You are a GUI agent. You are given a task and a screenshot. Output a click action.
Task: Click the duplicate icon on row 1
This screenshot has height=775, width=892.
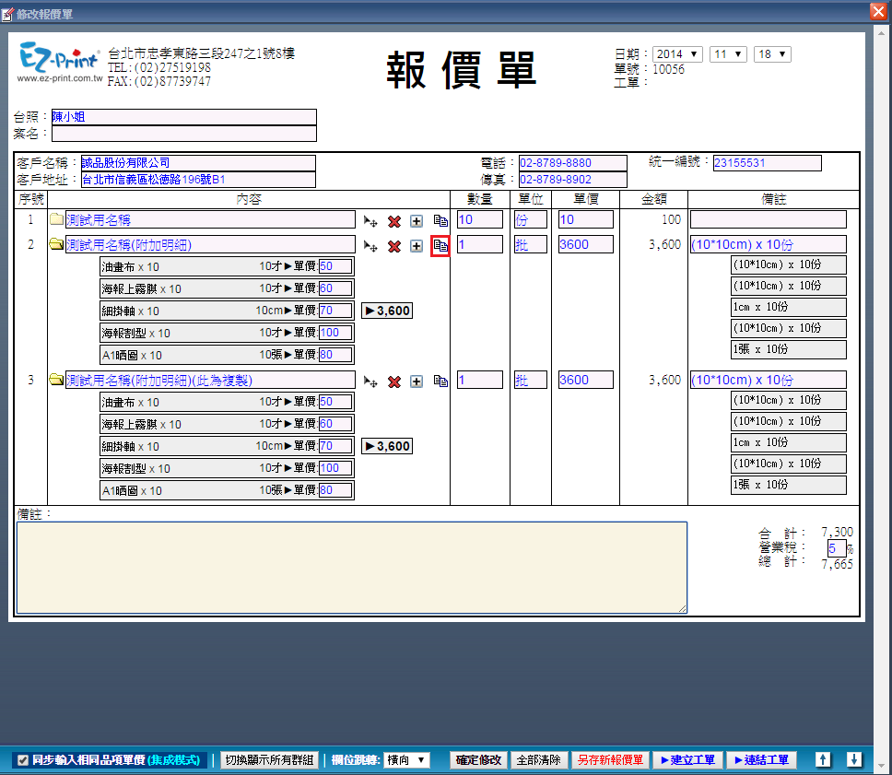440,221
